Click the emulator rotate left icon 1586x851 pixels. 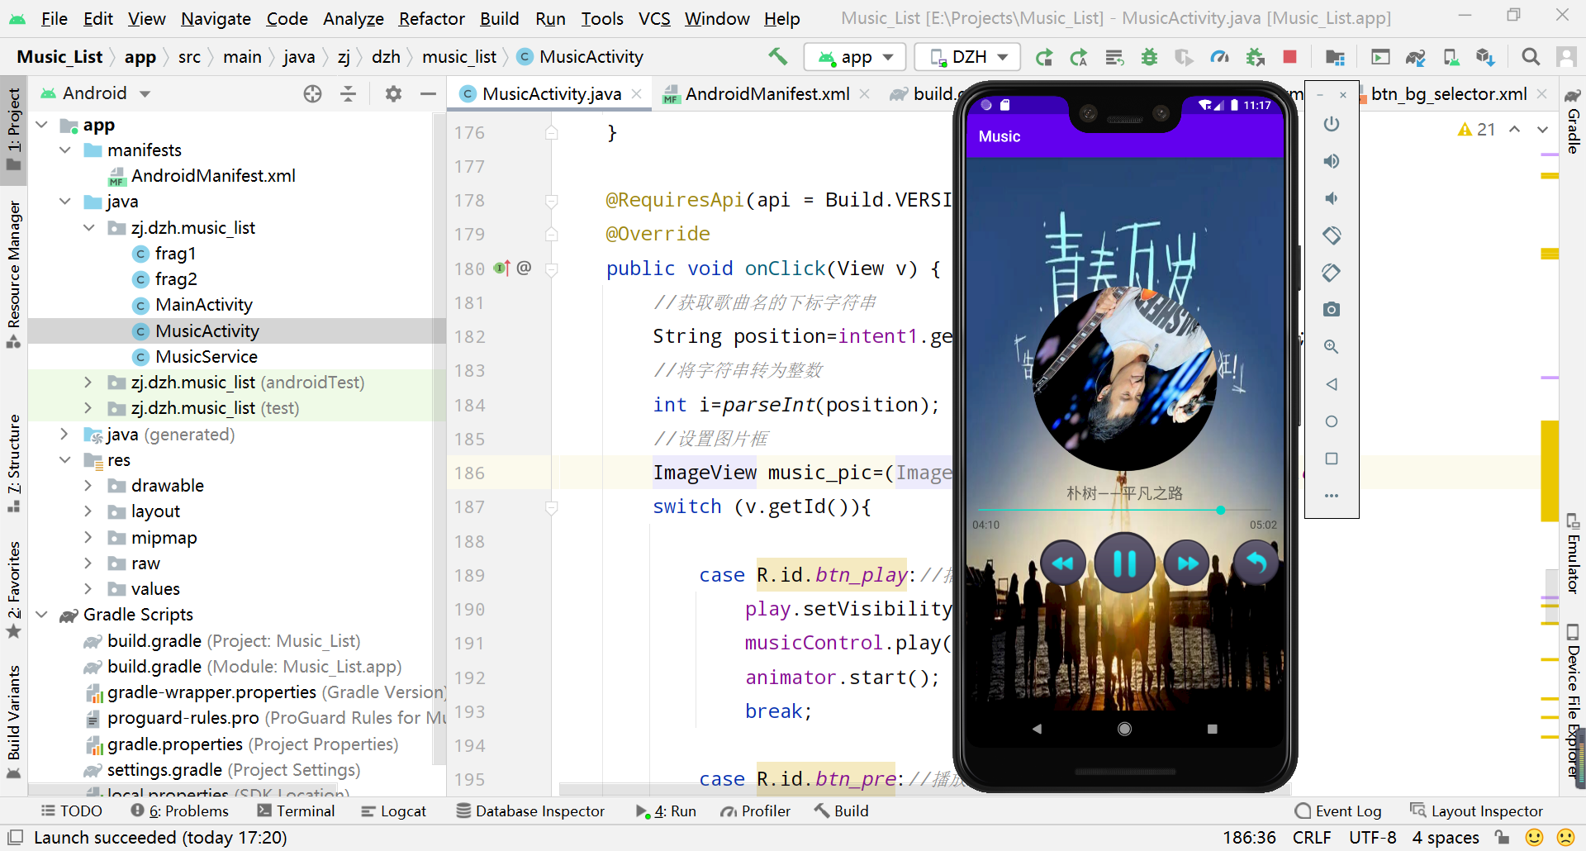(1331, 235)
